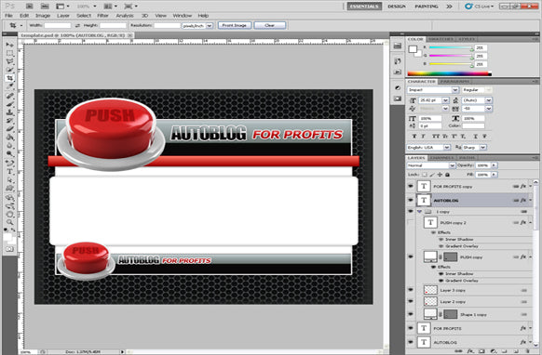Select the Crop tool in the toolbox
This screenshot has height=355, width=542.
pos(9,78)
